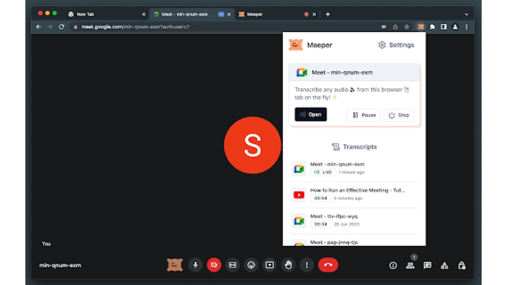Go back in browser history
This screenshot has height=285, width=507.
[x=39, y=27]
